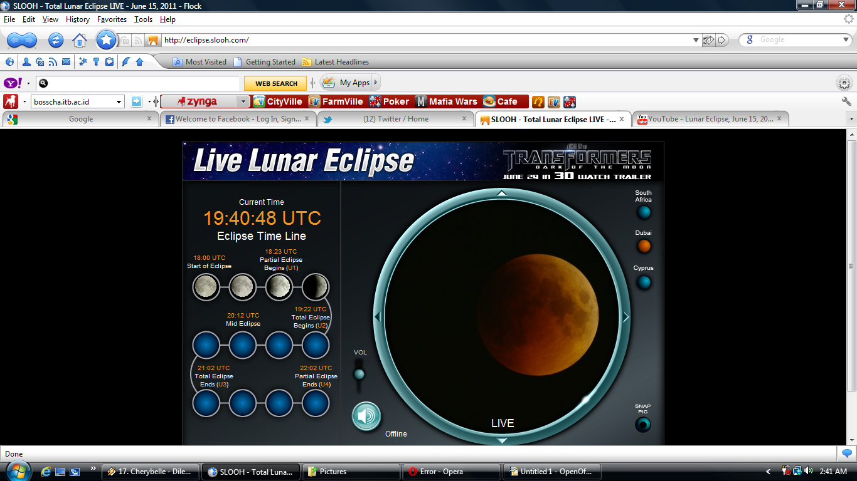Click the blue go arrow next to bosscha.itb.ac.id
This screenshot has width=857, height=481.
click(136, 101)
